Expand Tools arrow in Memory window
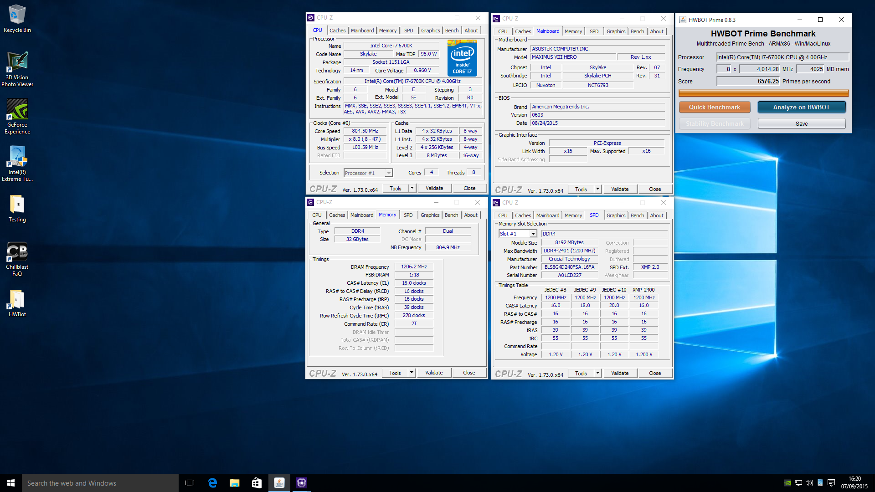This screenshot has width=875, height=492. click(412, 373)
